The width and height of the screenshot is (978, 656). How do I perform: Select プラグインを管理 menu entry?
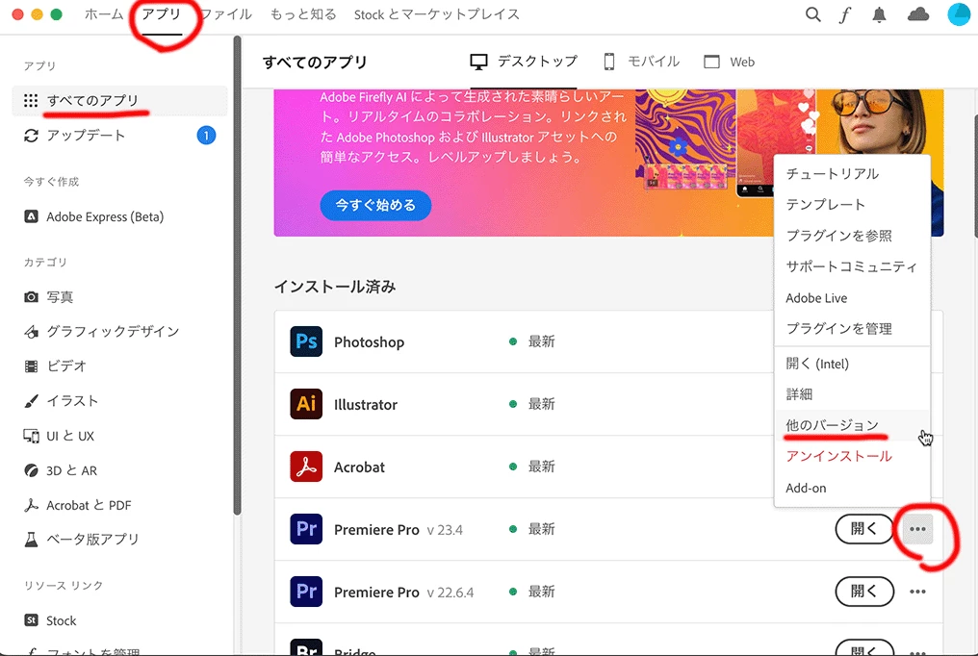[x=852, y=328]
